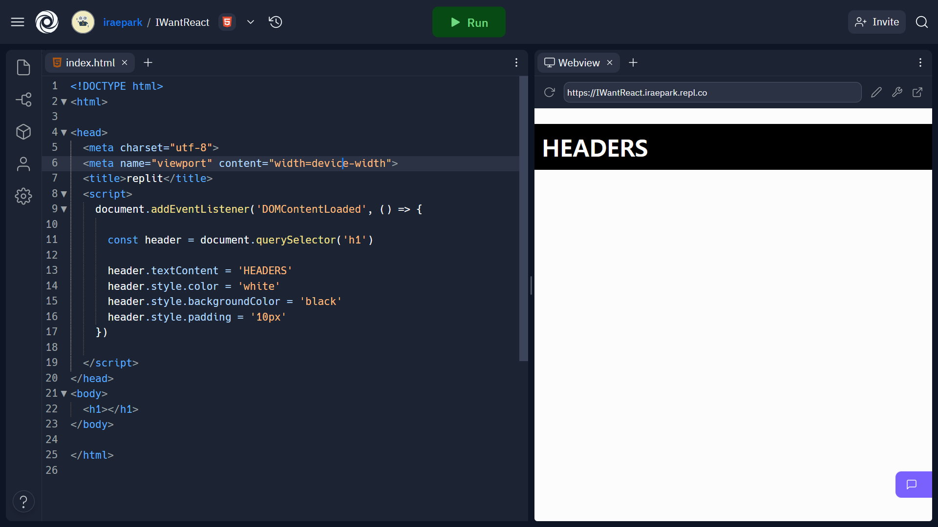Open the purple chat bubble button
Screen dimensions: 938x527
coord(913,485)
